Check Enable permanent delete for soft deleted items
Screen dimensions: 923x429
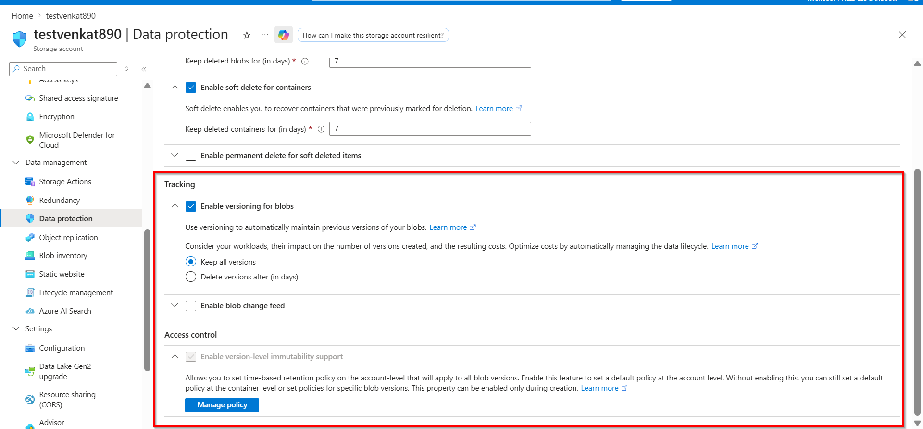pos(191,156)
